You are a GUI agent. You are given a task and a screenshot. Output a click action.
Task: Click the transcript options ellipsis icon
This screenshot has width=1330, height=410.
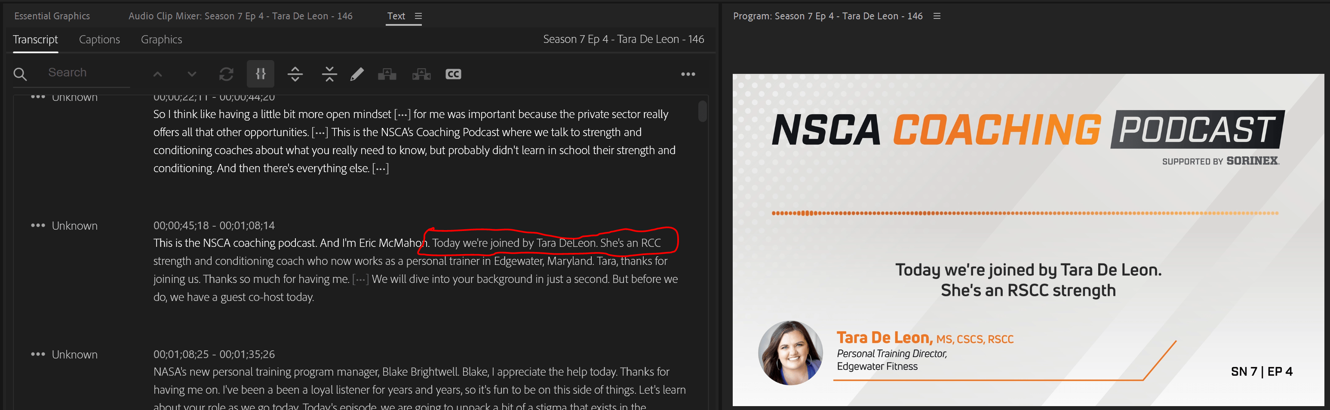pos(688,74)
